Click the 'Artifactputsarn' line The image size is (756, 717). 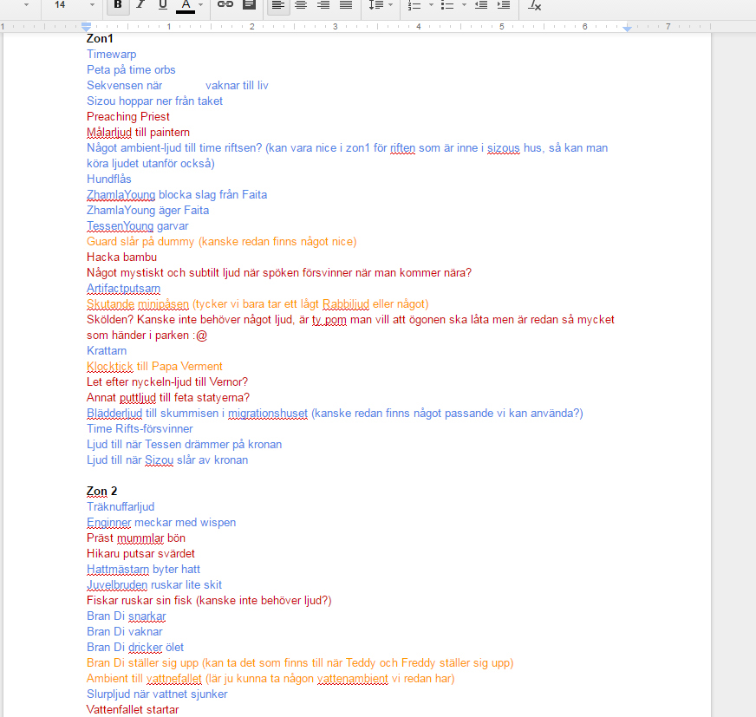click(123, 289)
